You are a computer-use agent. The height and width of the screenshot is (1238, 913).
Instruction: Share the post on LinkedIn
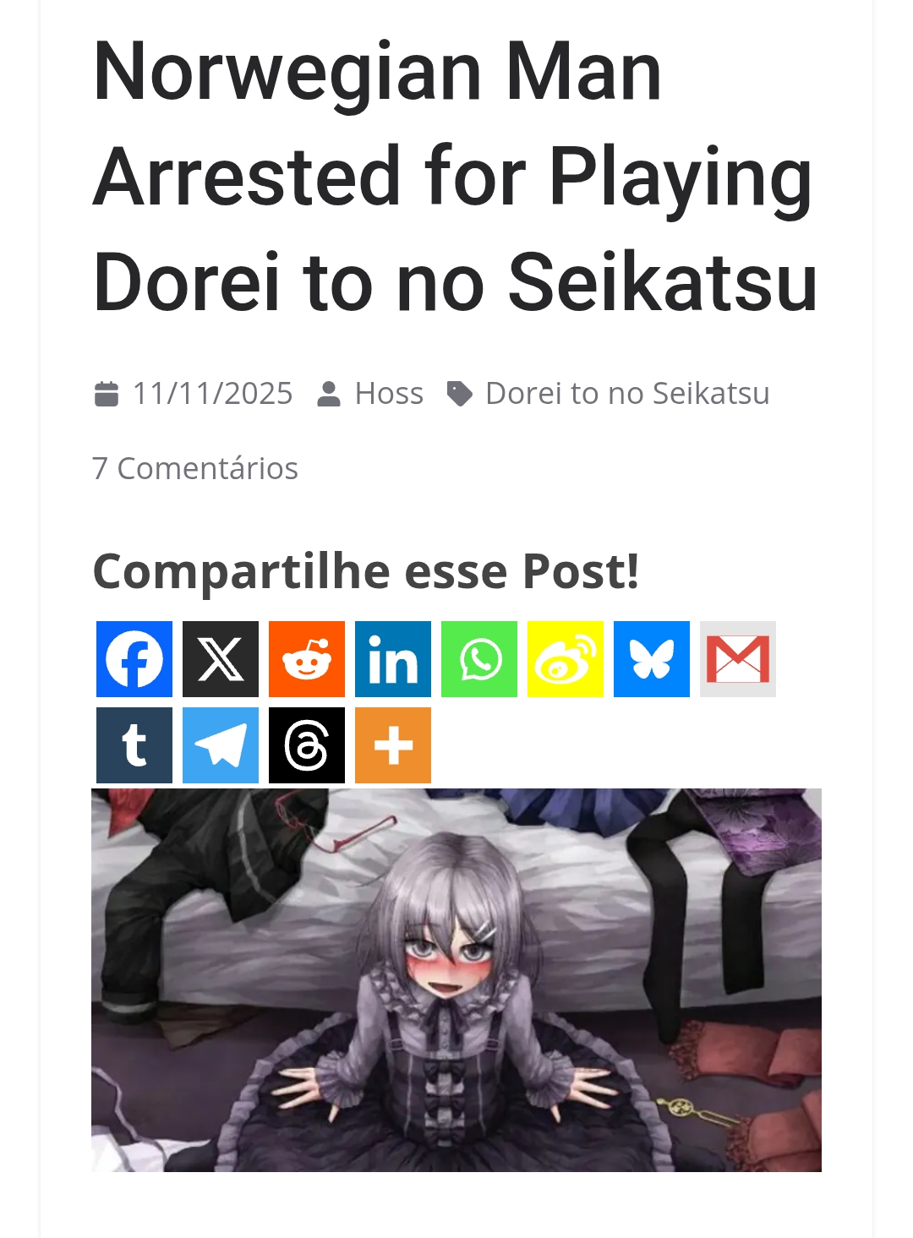coord(393,659)
